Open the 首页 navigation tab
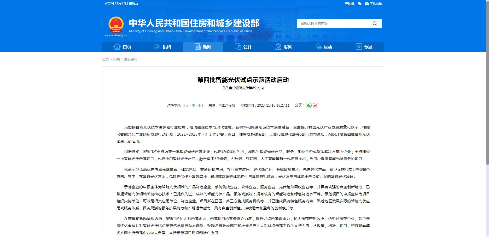489x237 pixels. 122,47
